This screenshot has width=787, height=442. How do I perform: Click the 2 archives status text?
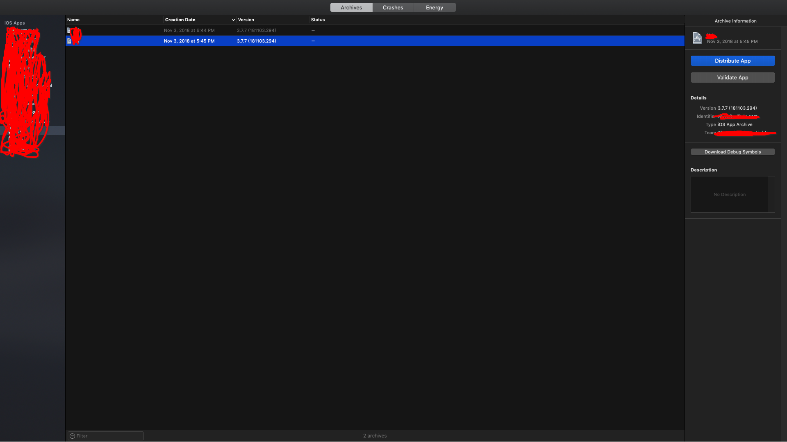coord(375,436)
